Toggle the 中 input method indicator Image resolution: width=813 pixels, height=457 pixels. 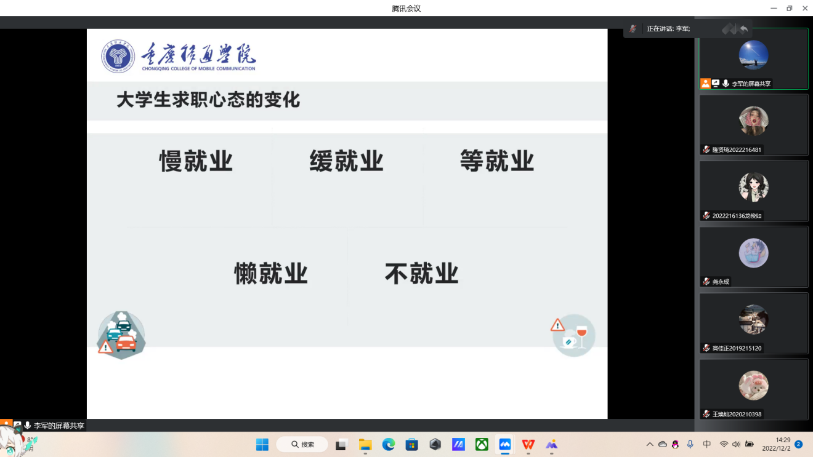pos(707,444)
